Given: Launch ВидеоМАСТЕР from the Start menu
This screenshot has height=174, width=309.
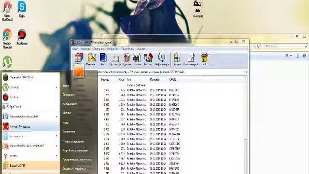Looking at the screenshot, I should click(30, 165).
